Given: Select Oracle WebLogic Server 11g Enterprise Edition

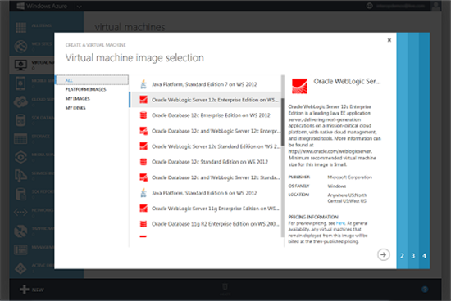Looking at the screenshot, I should tap(205, 209).
